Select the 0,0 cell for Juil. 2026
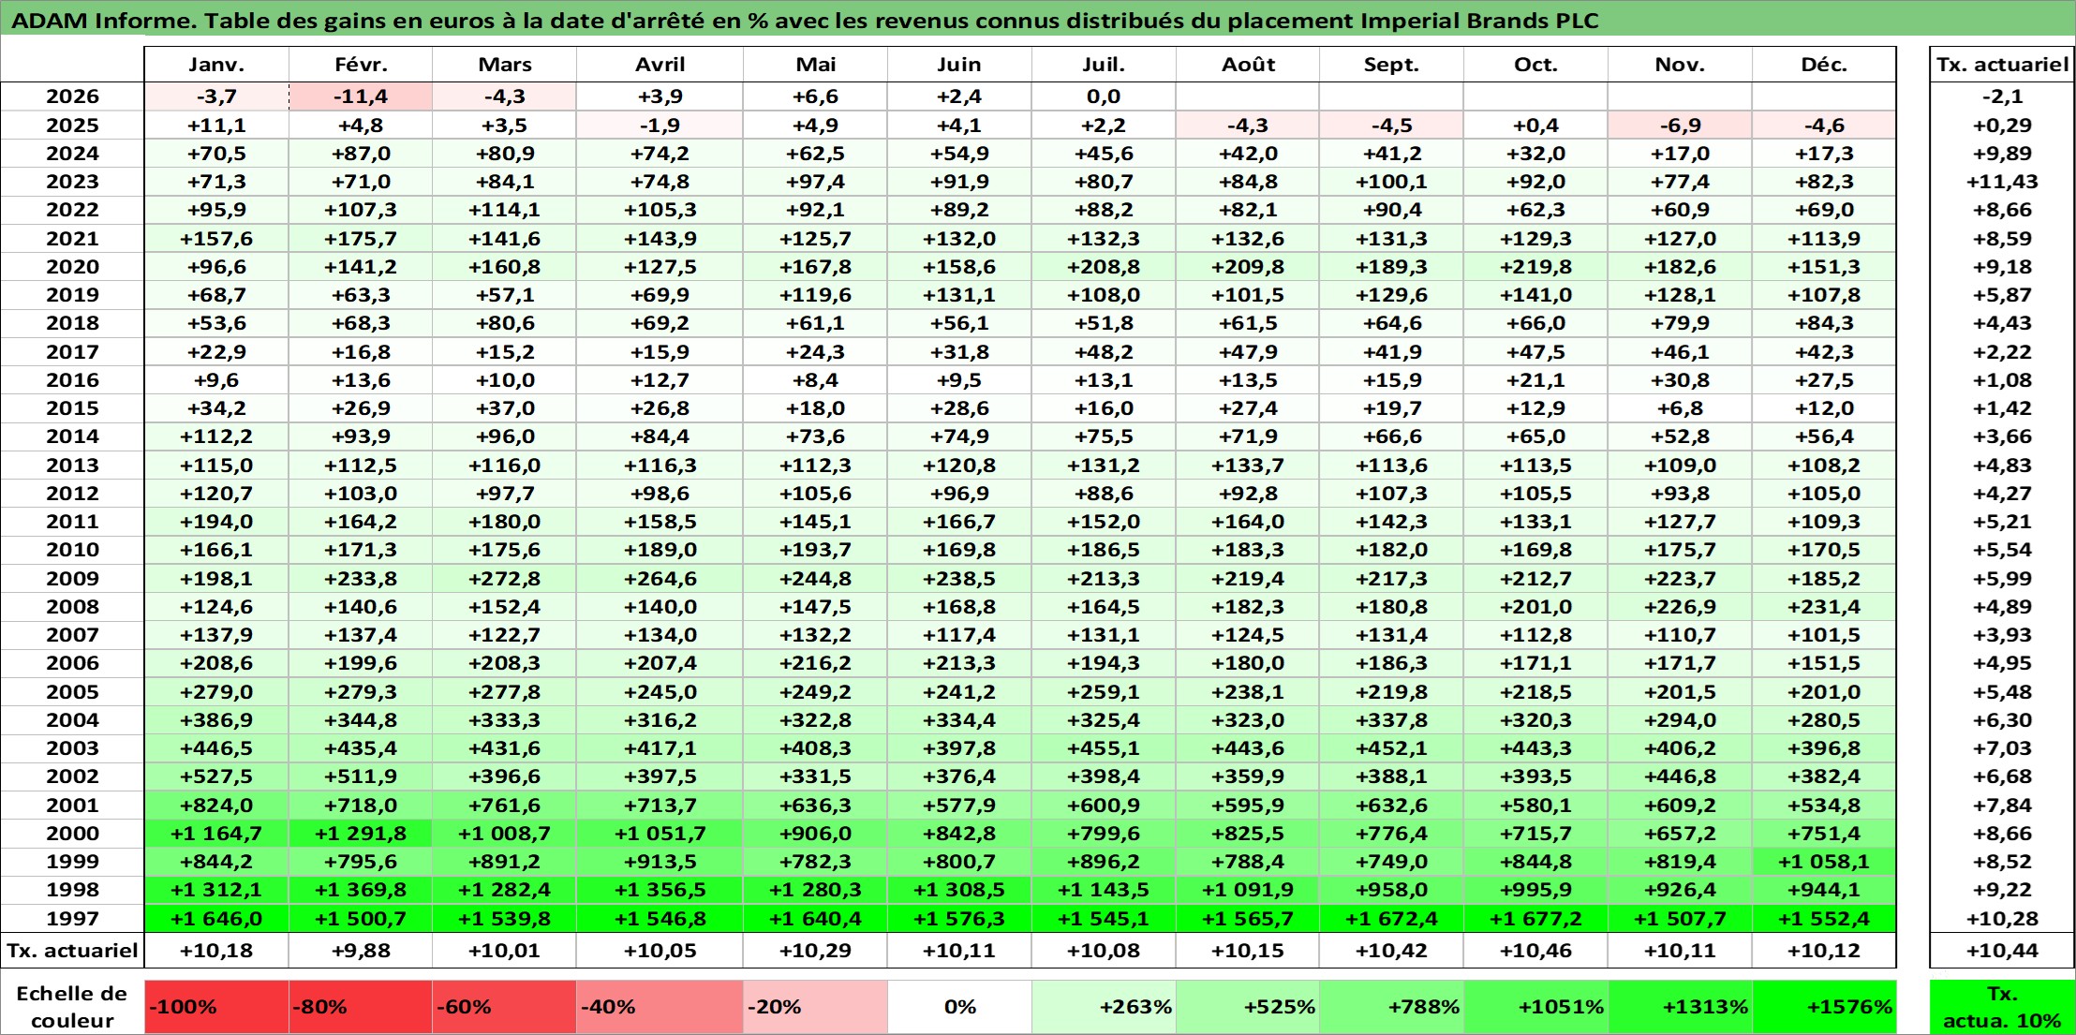The image size is (2076, 1035). pos(1104,96)
